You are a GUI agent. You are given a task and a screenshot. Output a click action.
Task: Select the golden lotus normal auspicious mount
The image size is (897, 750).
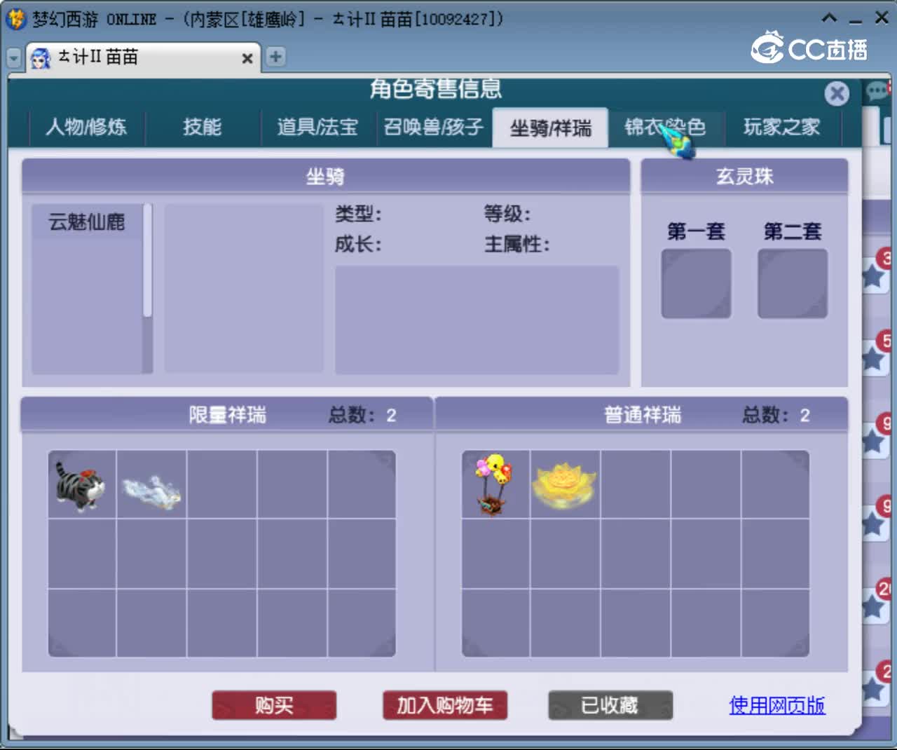point(565,484)
